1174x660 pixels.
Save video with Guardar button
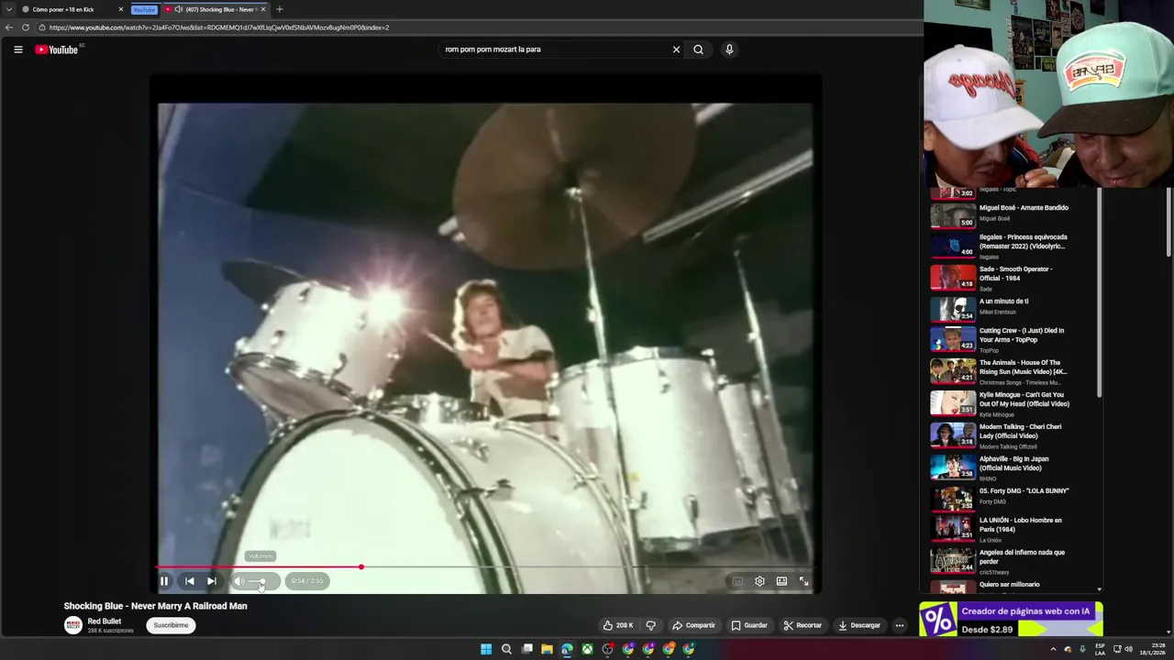click(x=749, y=625)
